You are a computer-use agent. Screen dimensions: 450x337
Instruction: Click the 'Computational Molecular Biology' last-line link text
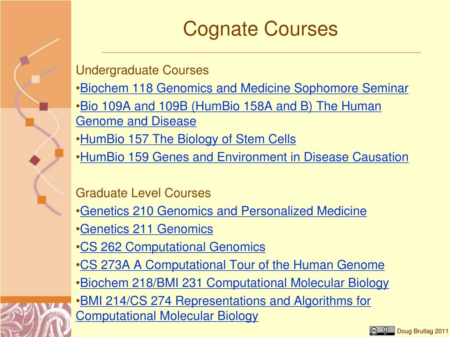167,316
